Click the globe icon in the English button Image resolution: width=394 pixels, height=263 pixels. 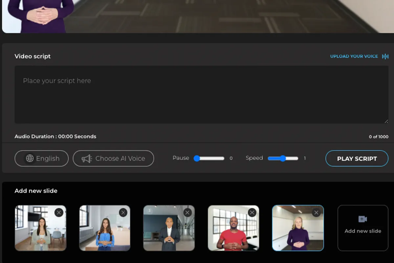[30, 158]
